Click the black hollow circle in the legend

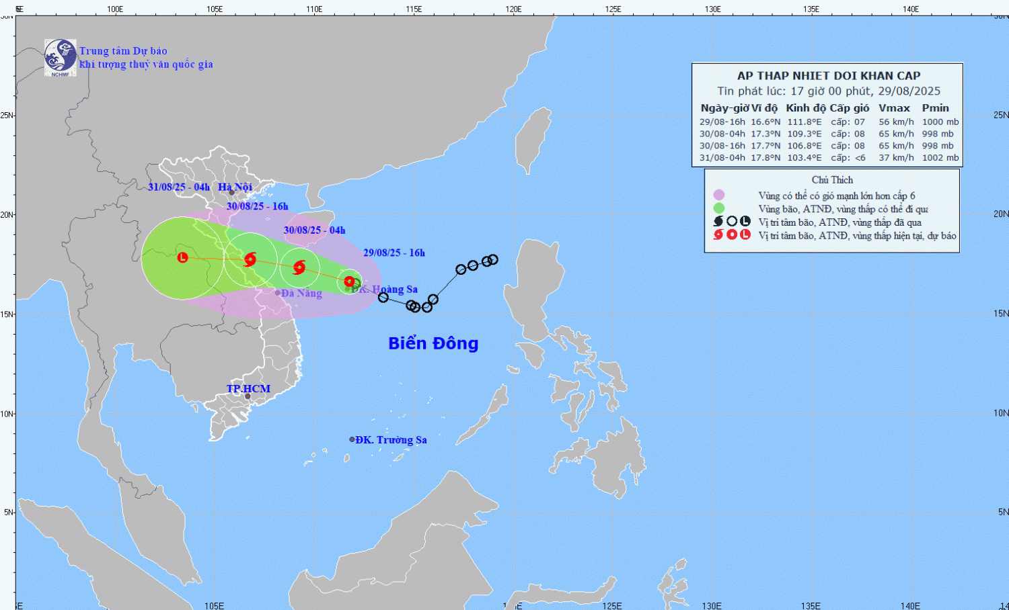(732, 222)
